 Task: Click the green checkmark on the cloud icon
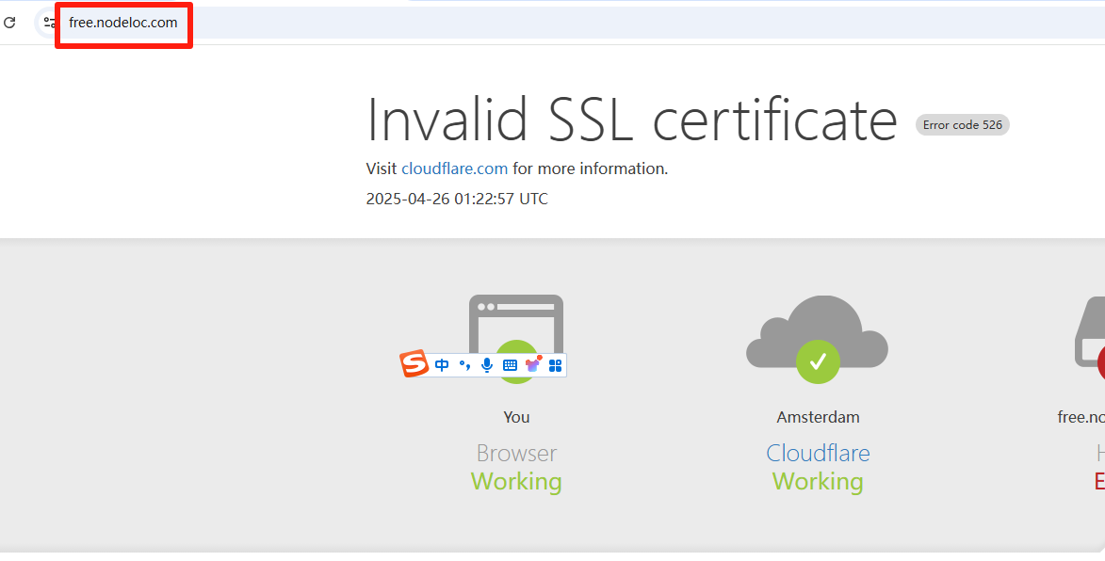(x=818, y=361)
